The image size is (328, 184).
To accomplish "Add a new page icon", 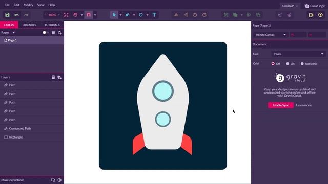I will [59, 33].
